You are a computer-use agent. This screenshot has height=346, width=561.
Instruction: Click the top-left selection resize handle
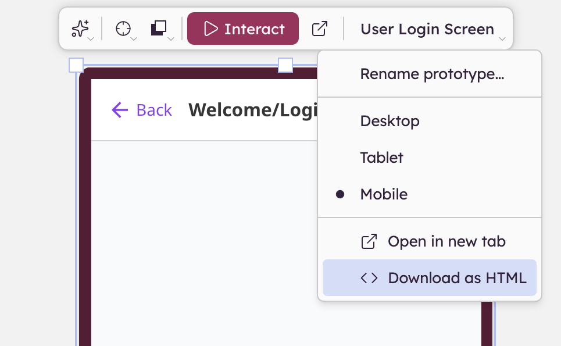click(76, 65)
